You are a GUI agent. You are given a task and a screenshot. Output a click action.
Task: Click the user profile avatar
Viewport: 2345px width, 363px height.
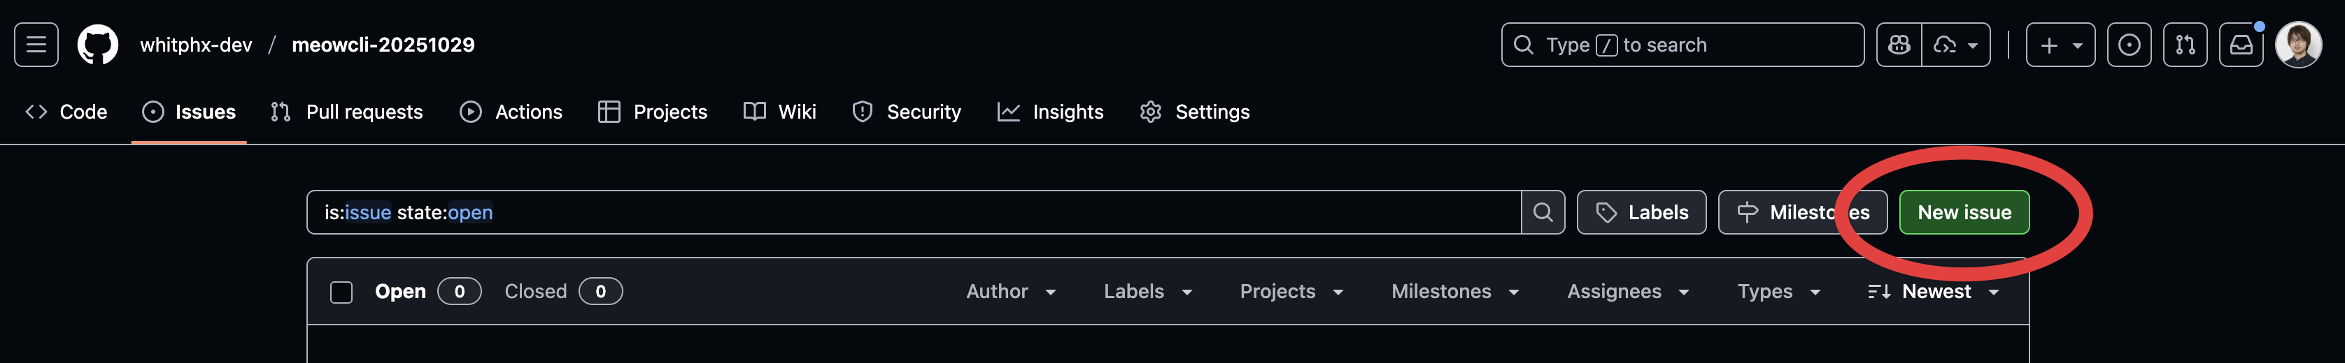pyautogui.click(x=2297, y=45)
